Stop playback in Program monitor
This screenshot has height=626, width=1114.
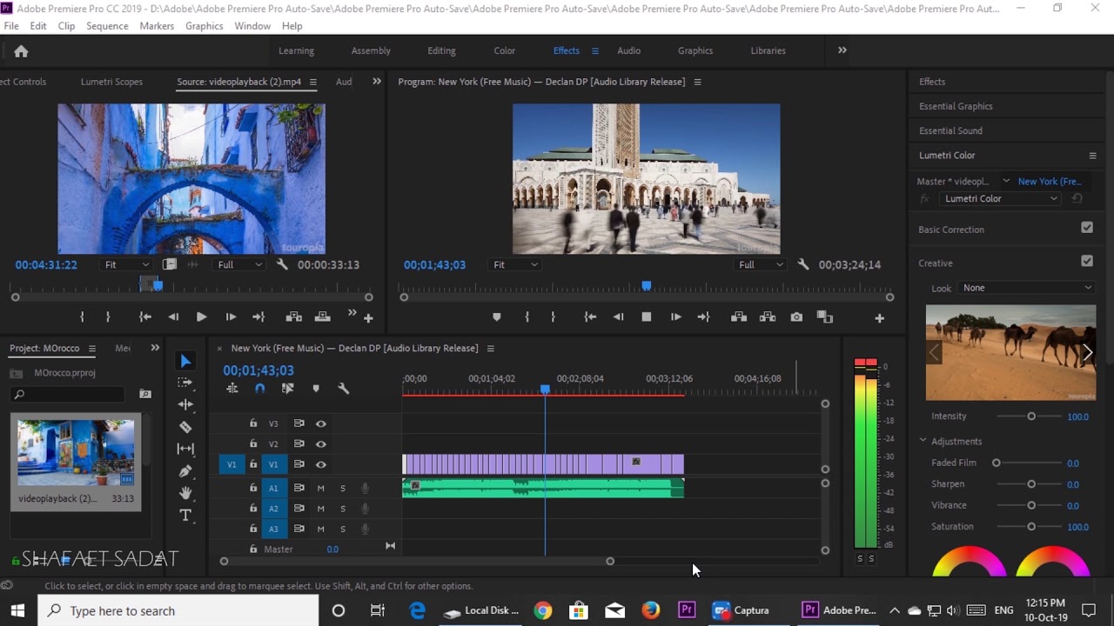pos(647,317)
